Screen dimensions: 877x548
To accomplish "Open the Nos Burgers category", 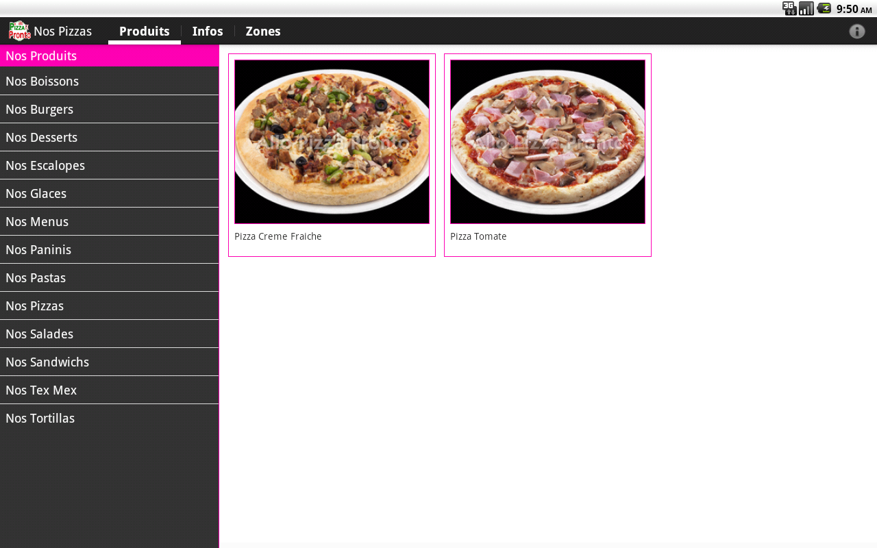I will (110, 110).
